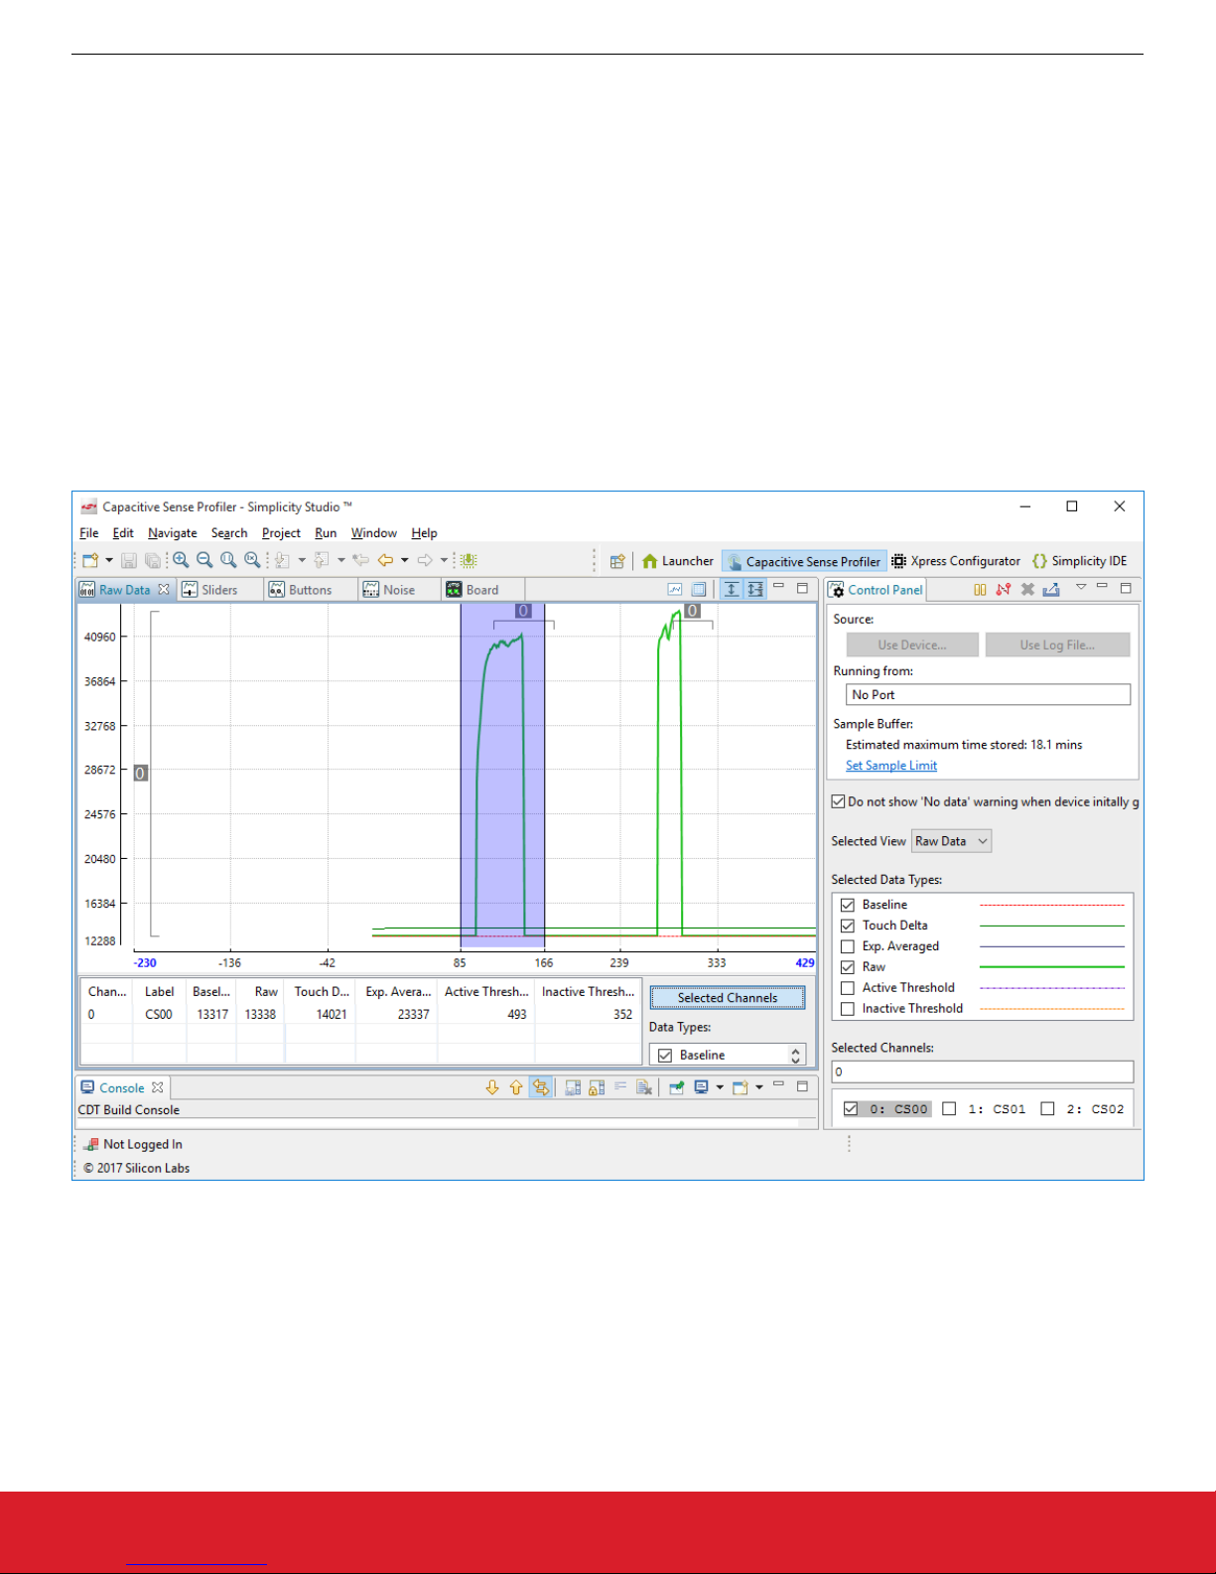This screenshot has width=1216, height=1574.
Task: Click the Running from field showing No Port
Action: 988,695
